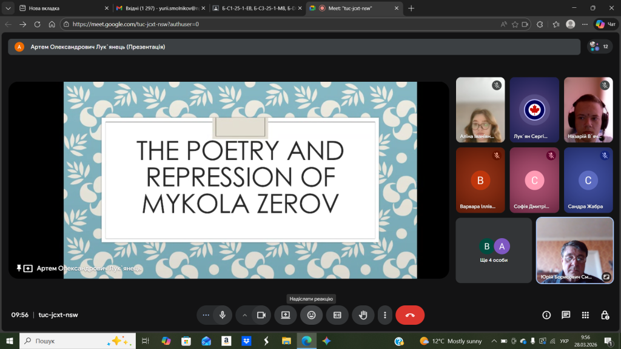621x349 pixels.
Task: Toggle the microphone mute button
Action: pos(223,315)
